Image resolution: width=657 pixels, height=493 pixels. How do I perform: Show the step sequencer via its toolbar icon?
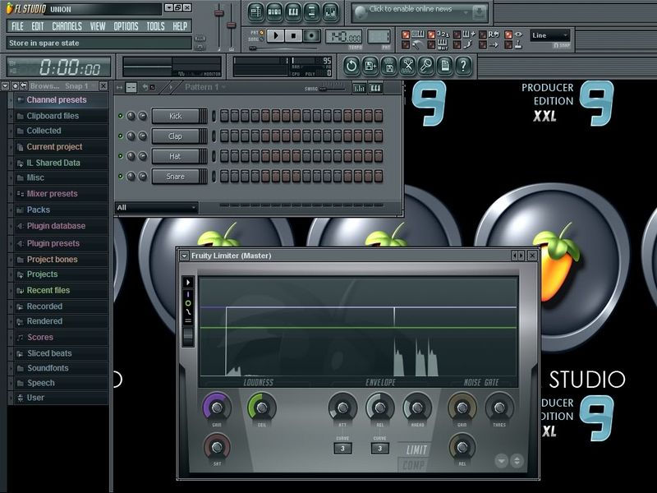274,12
